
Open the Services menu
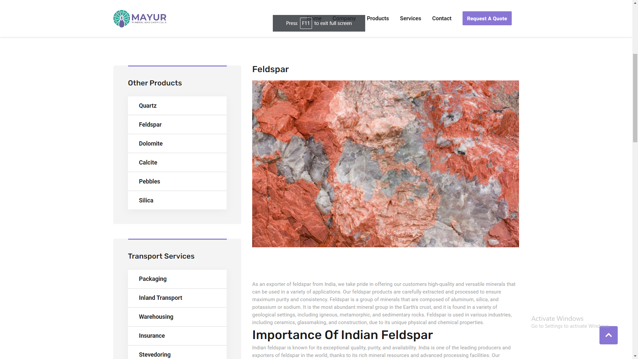410,18
